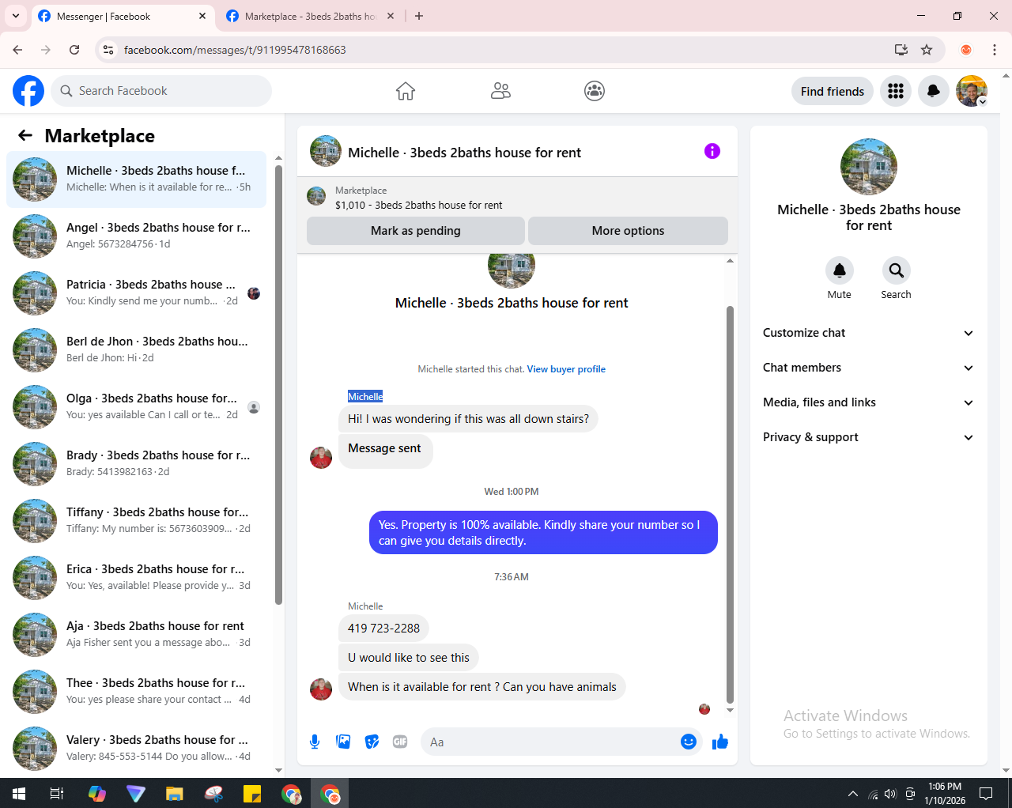Go to the Home feed icon

click(x=406, y=91)
